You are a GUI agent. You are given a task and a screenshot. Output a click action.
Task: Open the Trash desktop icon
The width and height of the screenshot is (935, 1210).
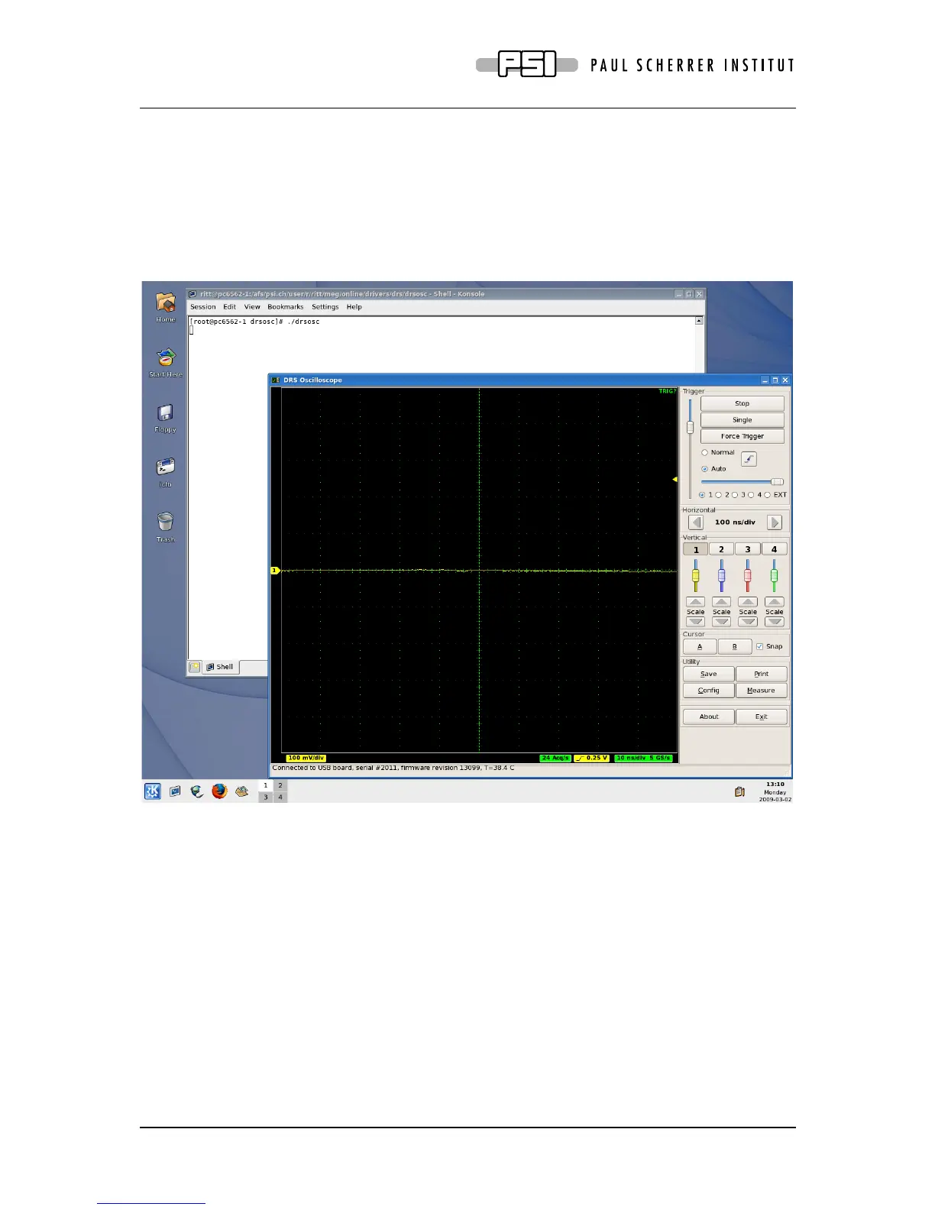(x=166, y=527)
